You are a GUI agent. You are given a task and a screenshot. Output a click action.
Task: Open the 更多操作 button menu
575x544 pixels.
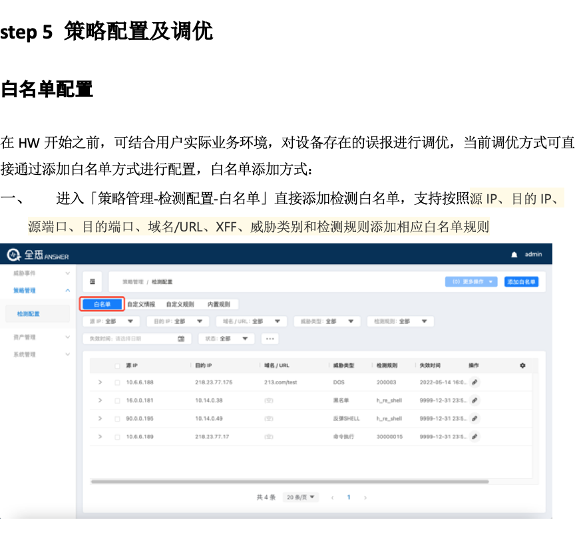pyautogui.click(x=471, y=281)
